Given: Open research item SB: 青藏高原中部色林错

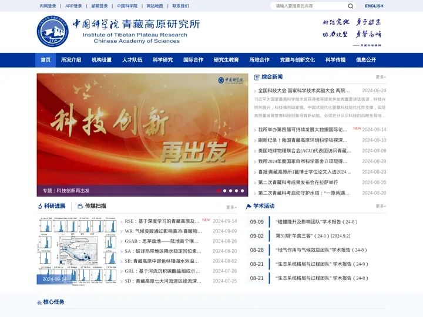Looking at the screenshot, I should [x=162, y=261].
